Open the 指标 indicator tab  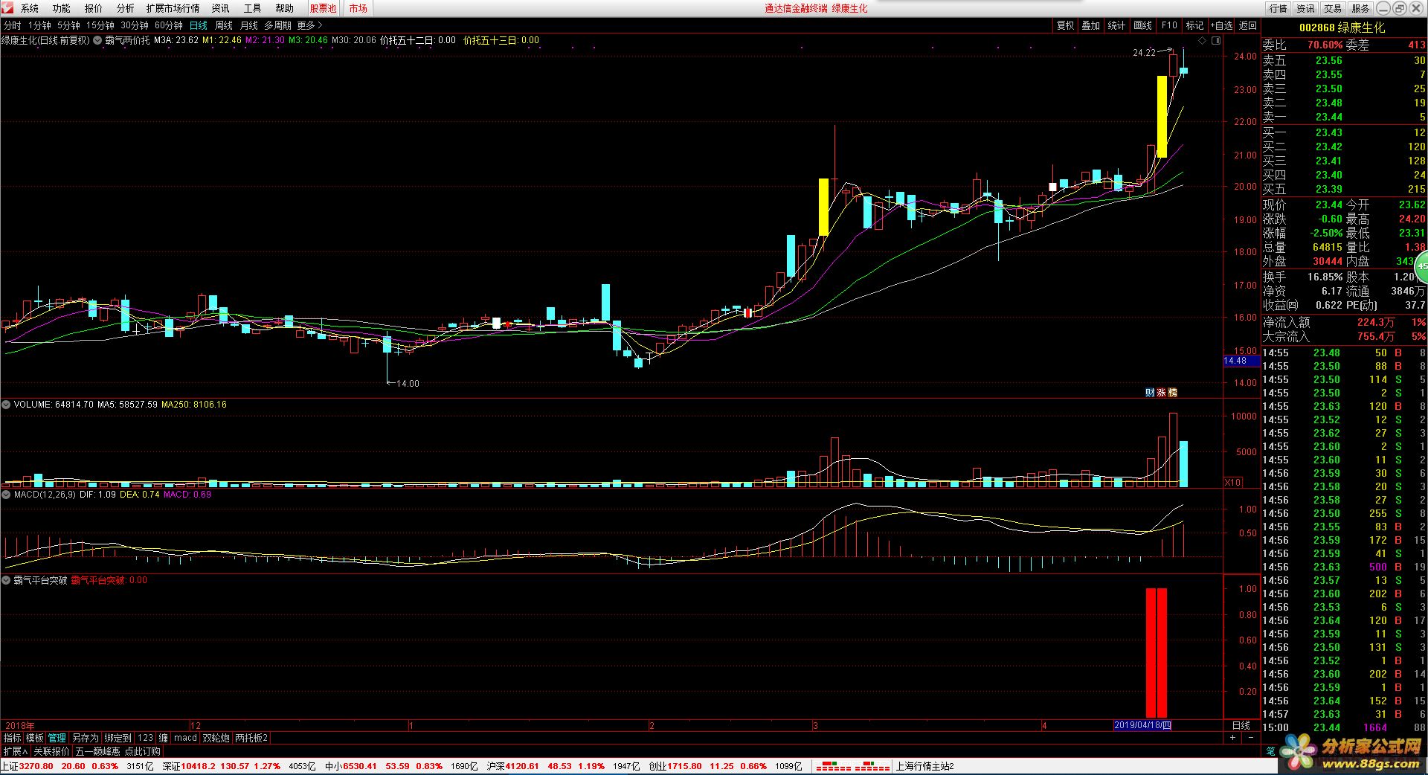[13, 738]
